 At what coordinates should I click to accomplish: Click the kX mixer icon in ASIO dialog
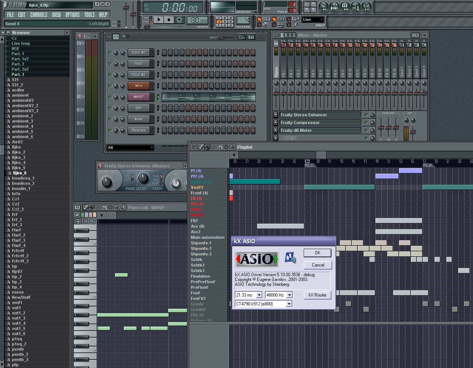tap(290, 258)
